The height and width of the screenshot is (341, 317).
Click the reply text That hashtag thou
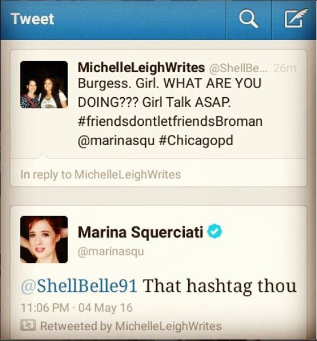pyautogui.click(x=219, y=286)
